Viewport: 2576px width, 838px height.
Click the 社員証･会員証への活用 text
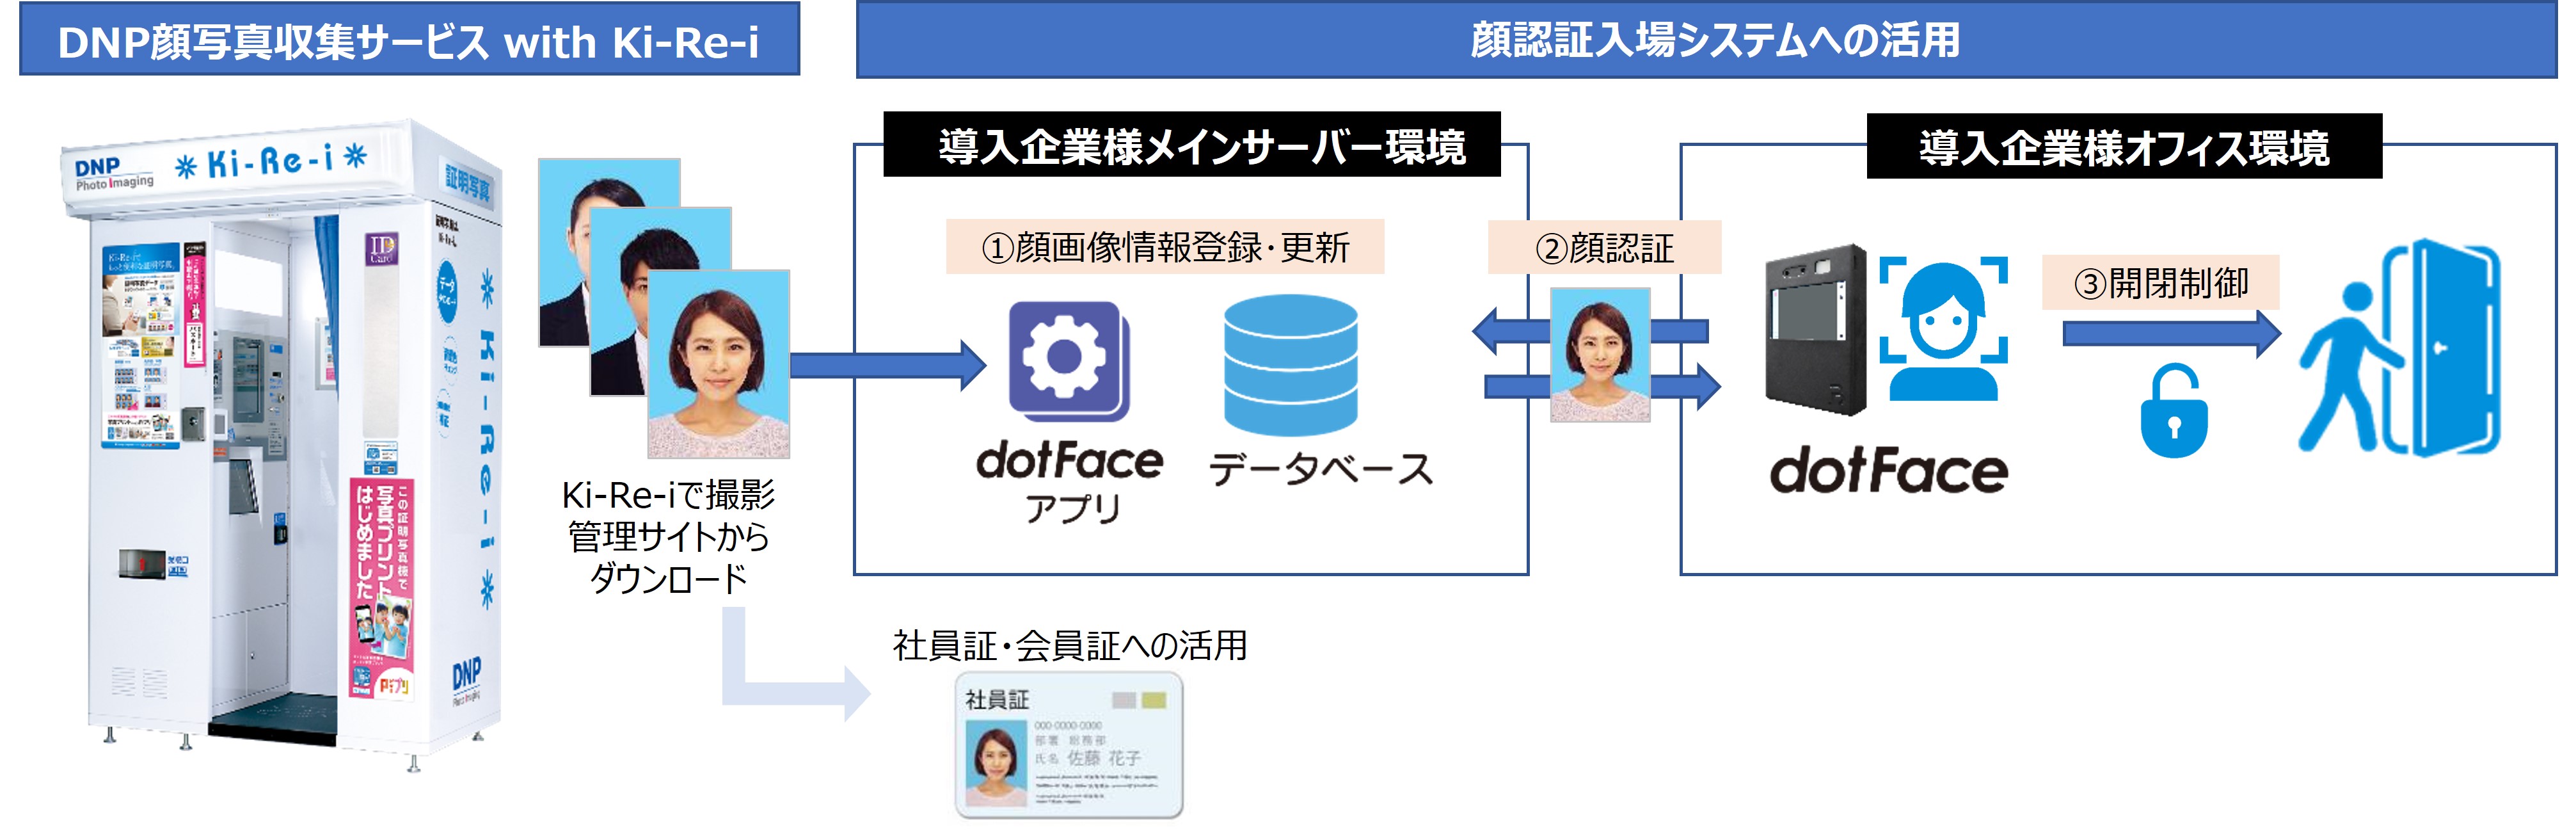pos(1069,646)
